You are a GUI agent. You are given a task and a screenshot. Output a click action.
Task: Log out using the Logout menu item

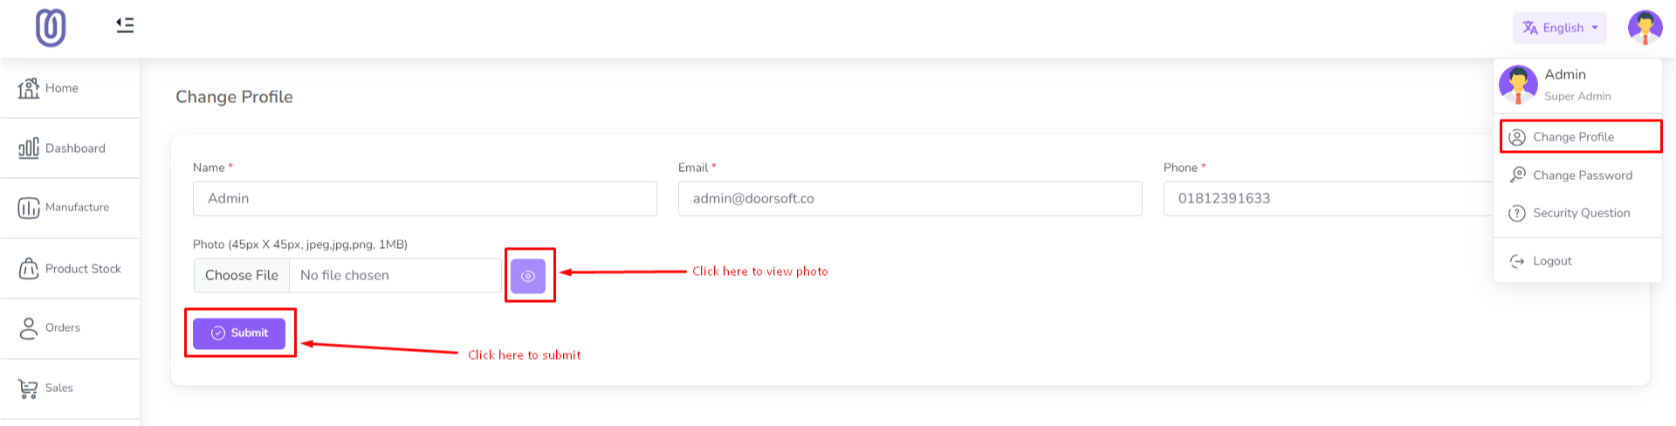[x=1551, y=261]
